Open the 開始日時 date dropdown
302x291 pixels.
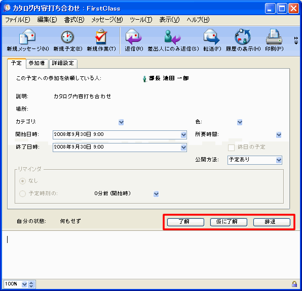point(183,135)
